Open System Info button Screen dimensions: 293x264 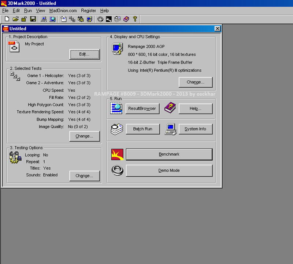[x=196, y=129]
